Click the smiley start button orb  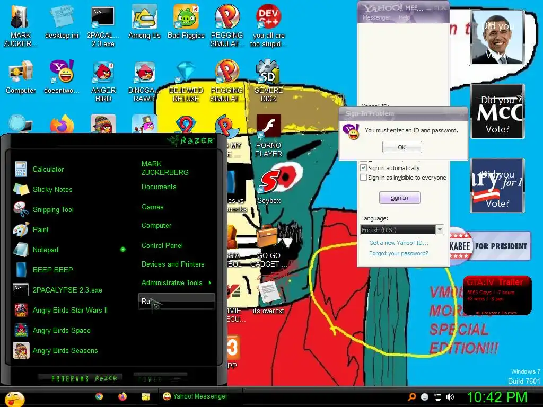[14, 399]
